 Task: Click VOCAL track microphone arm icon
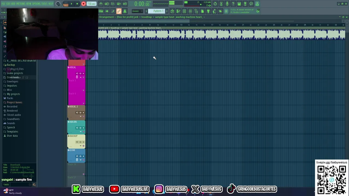77,77
